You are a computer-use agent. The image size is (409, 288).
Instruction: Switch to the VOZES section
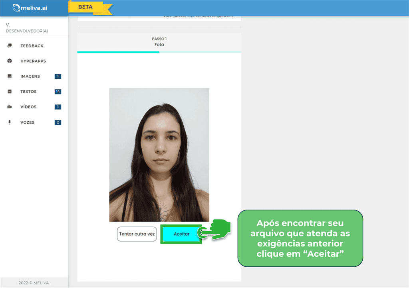tap(28, 122)
